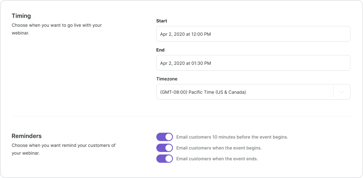Click the webinar go-live description text
This screenshot has width=363, height=178.
click(57, 30)
